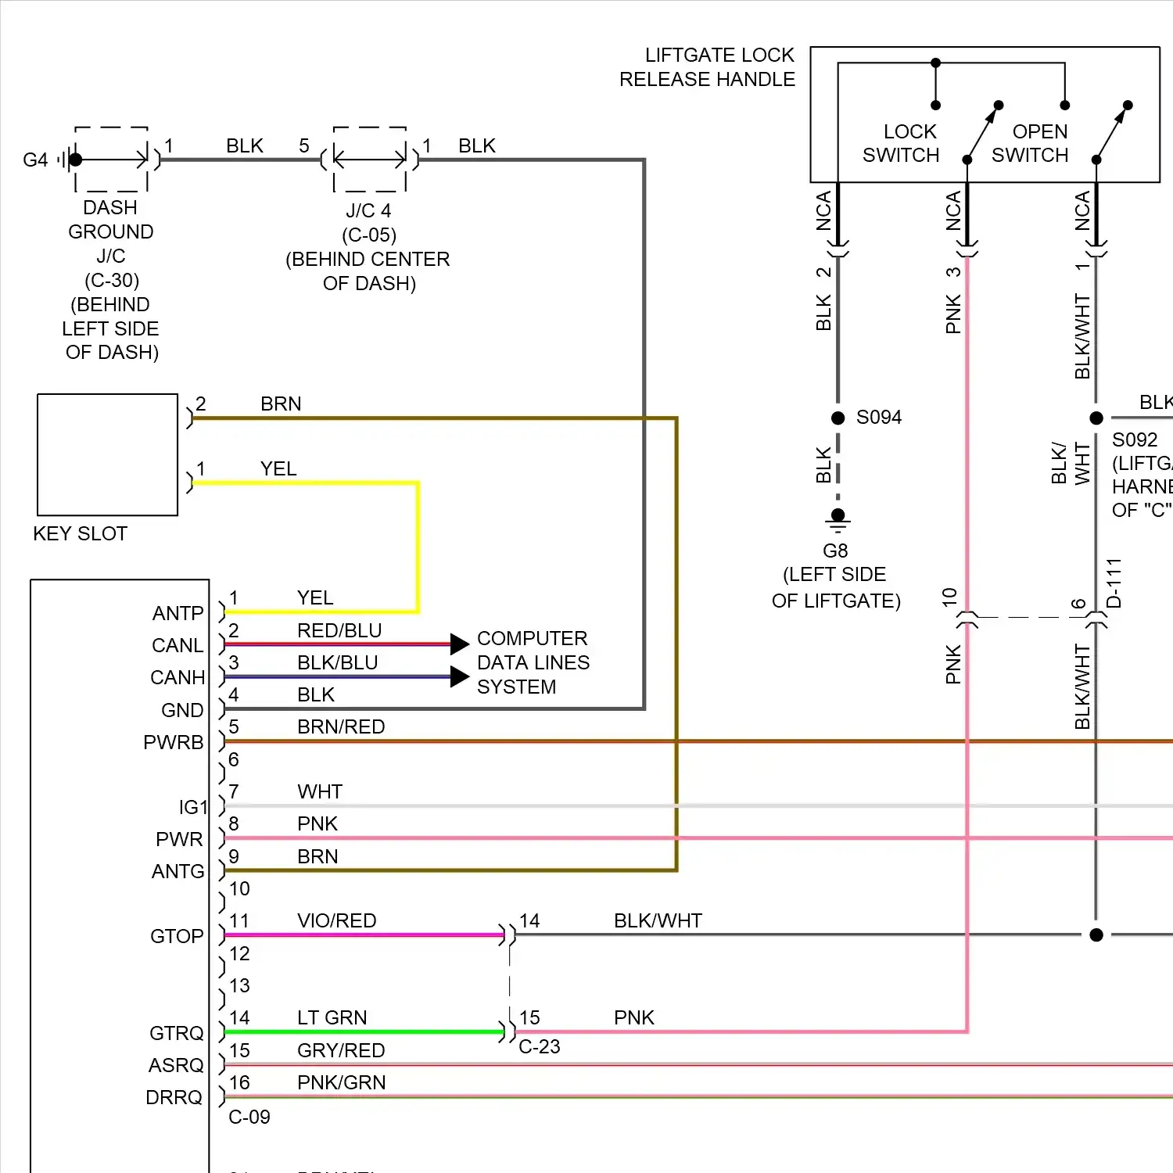Click the lock switch contact arm
This screenshot has height=1173, width=1173.
[983, 132]
